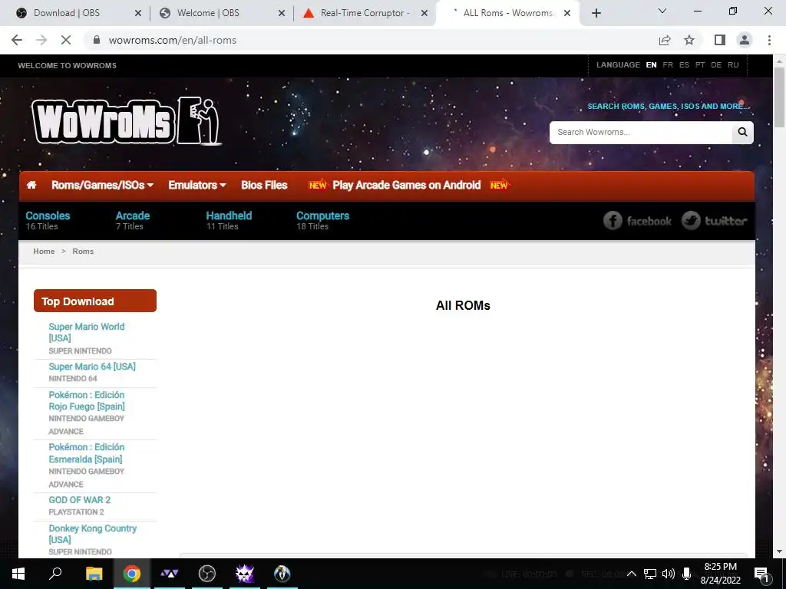The image size is (786, 589).
Task: Stop page loading with X button
Action: tap(66, 40)
